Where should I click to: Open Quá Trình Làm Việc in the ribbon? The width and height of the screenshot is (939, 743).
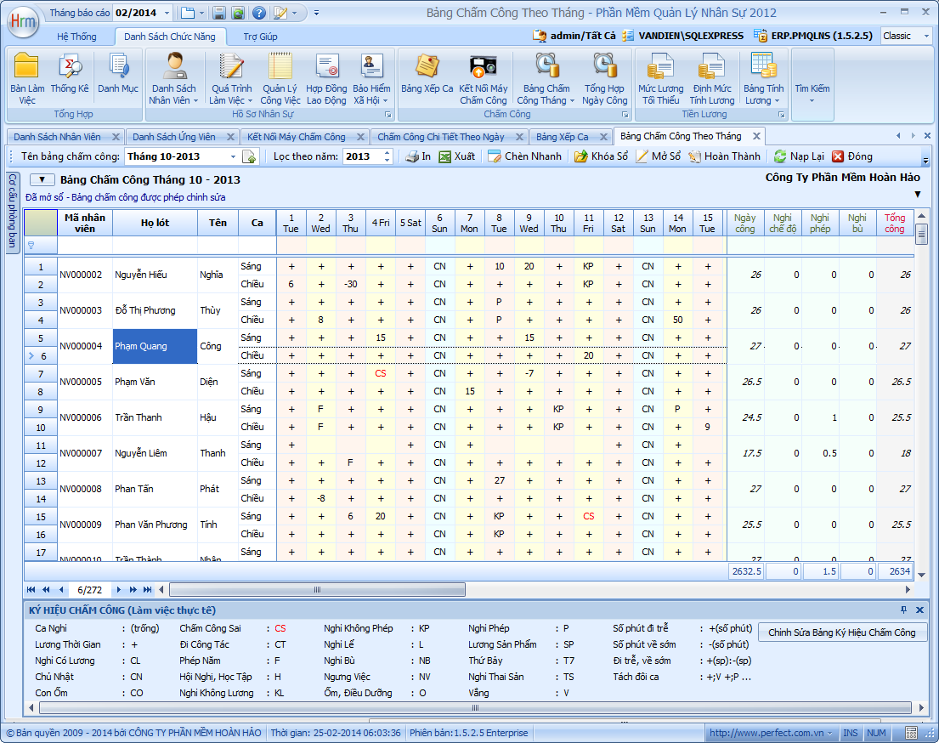tap(231, 78)
